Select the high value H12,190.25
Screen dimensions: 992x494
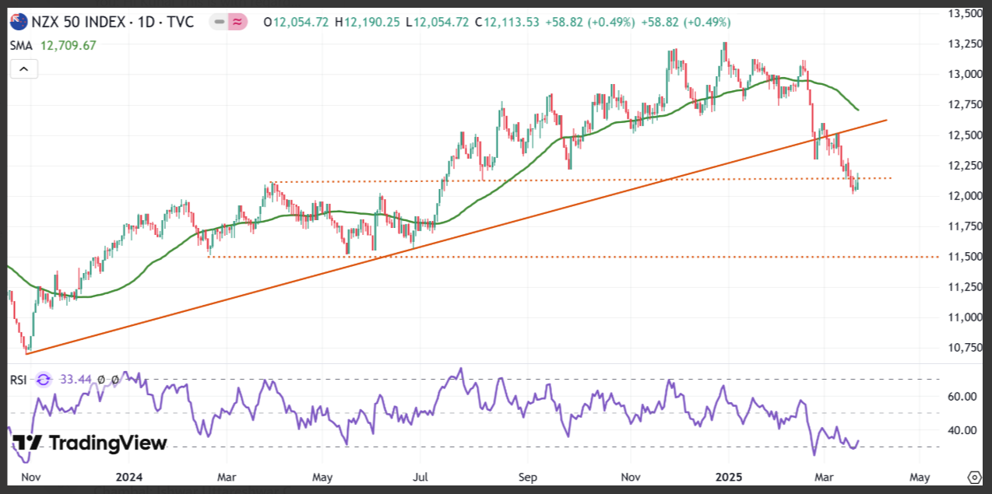[368, 23]
